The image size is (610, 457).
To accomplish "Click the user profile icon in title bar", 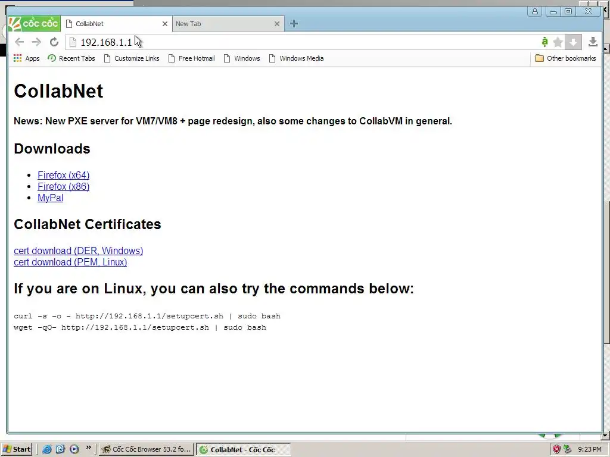I will [x=535, y=11].
